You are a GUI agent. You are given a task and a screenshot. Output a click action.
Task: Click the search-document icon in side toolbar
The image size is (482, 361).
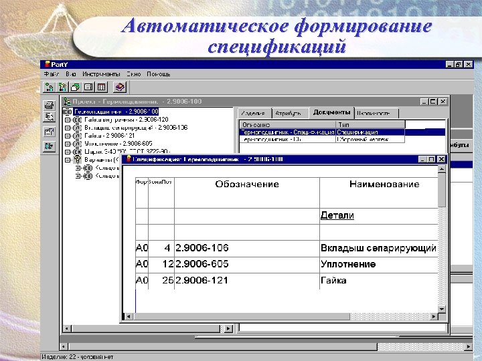(x=49, y=117)
